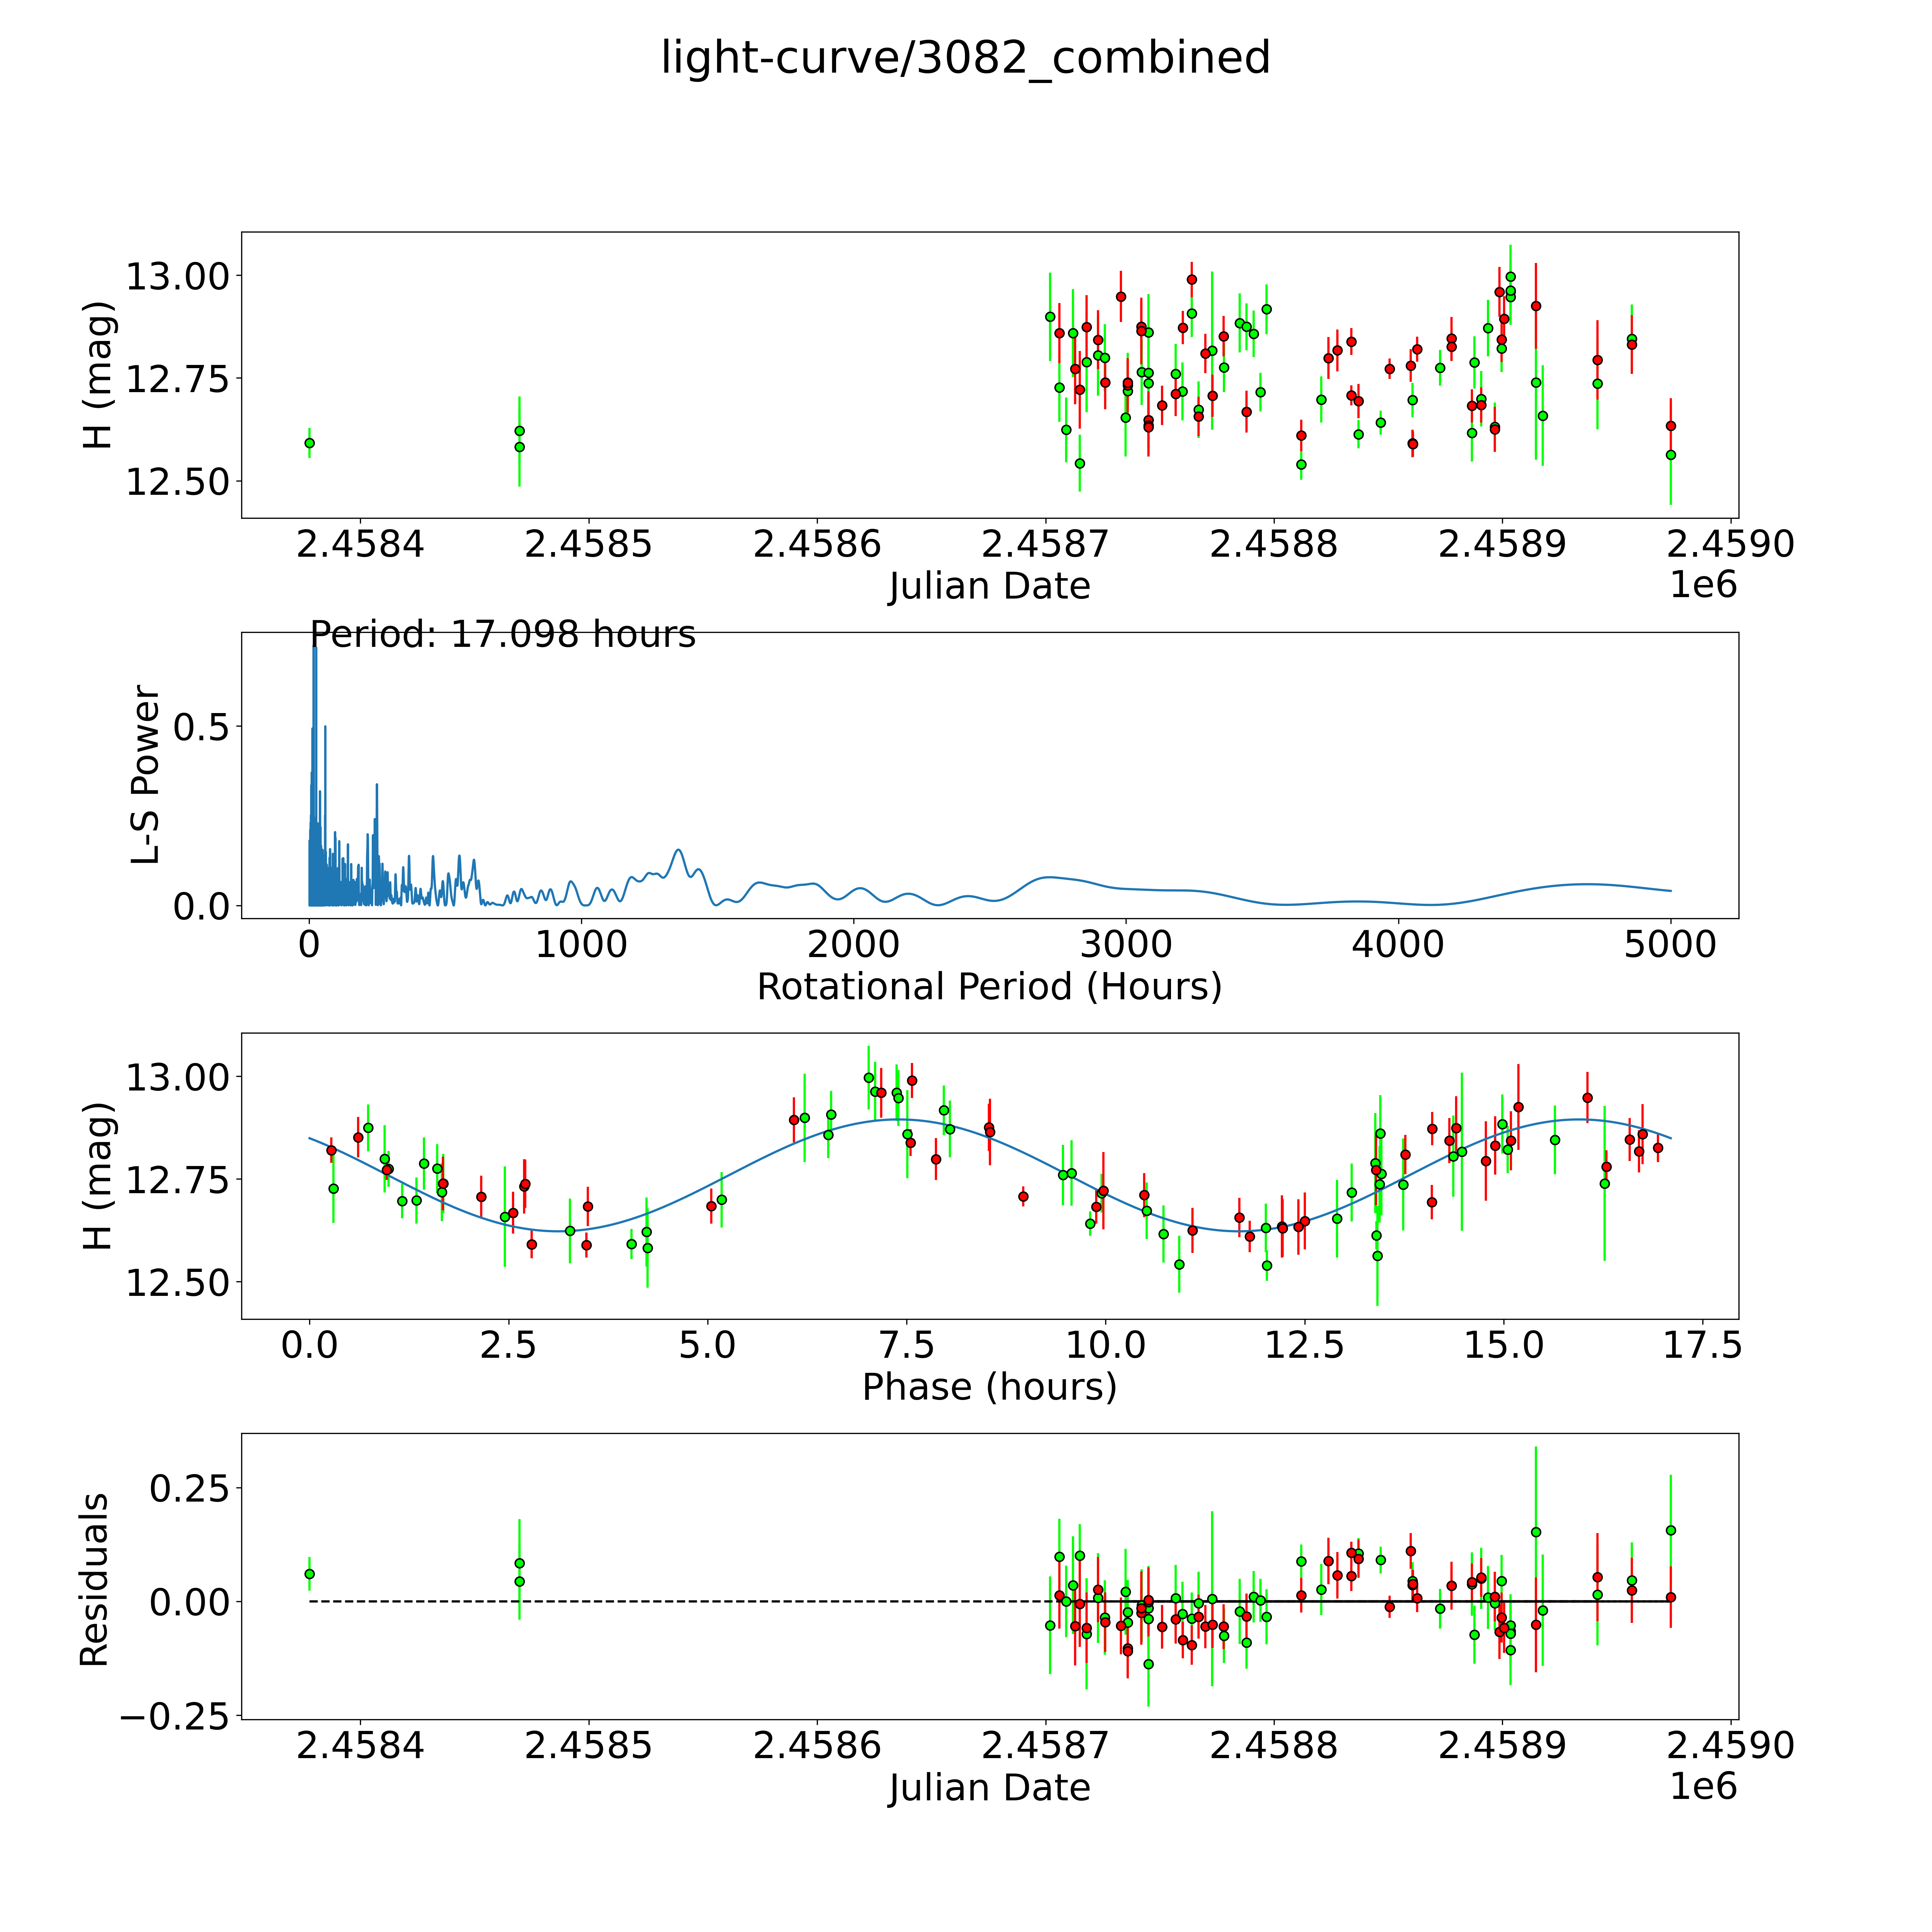Click the 10.0 tick on phase axis
This screenshot has height=1932, width=1932.
point(1105,1345)
